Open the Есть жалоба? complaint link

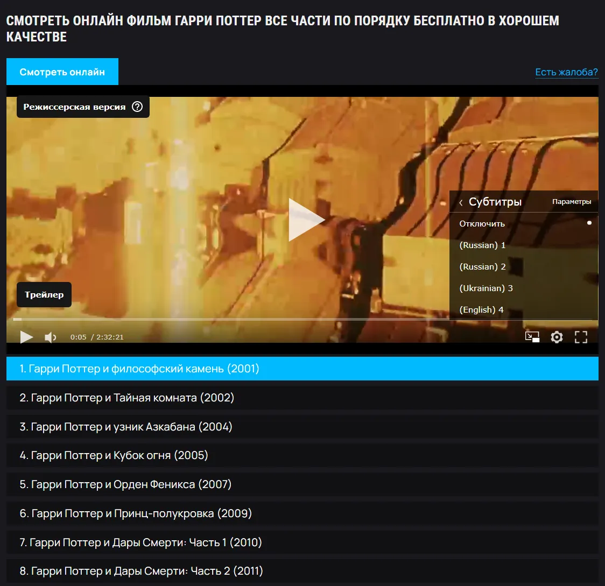[566, 72]
